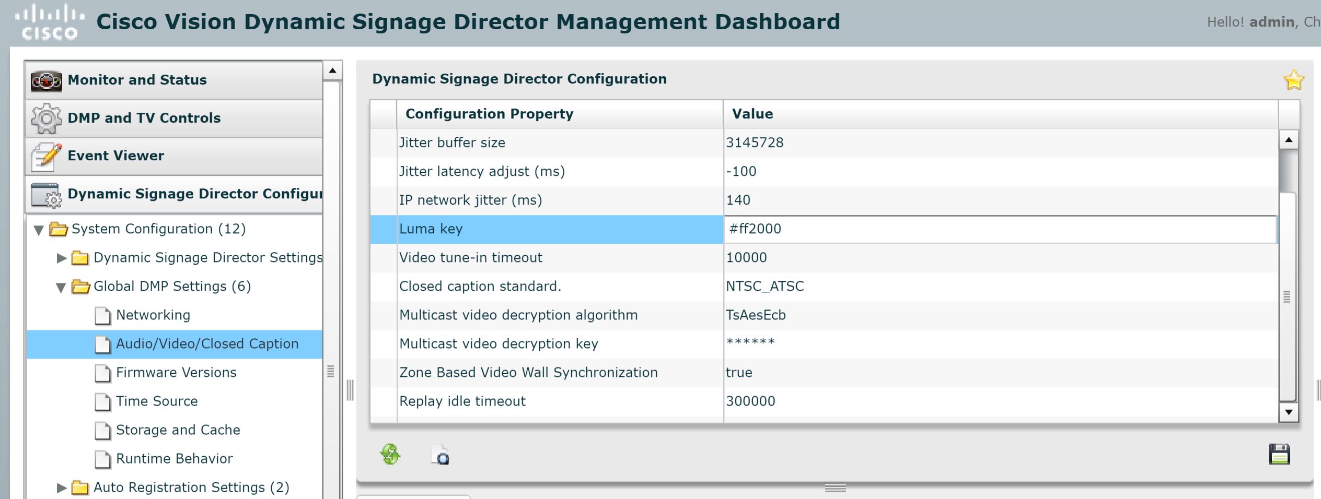
Task: Open the Runtime Behavior settings
Action: tap(174, 458)
